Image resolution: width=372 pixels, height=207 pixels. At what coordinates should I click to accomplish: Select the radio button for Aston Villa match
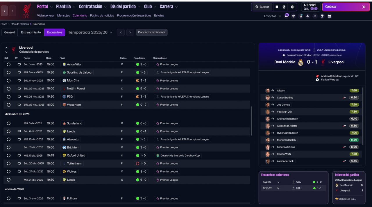tap(9, 65)
